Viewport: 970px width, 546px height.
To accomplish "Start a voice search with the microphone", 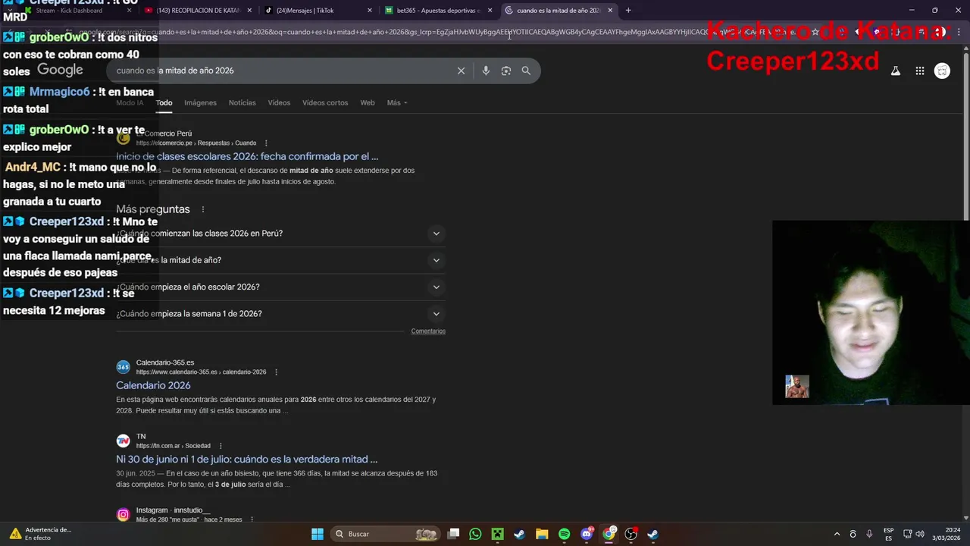I will pyautogui.click(x=486, y=71).
